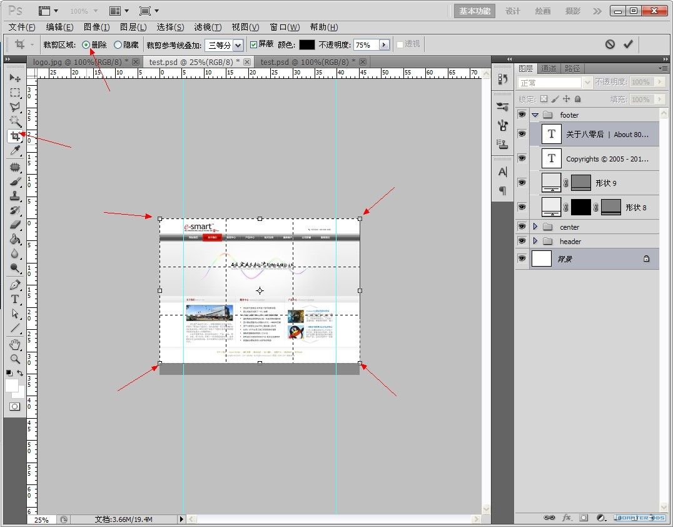This screenshot has width=673, height=527.
Task: Select the Pen tool
Action: click(x=15, y=285)
